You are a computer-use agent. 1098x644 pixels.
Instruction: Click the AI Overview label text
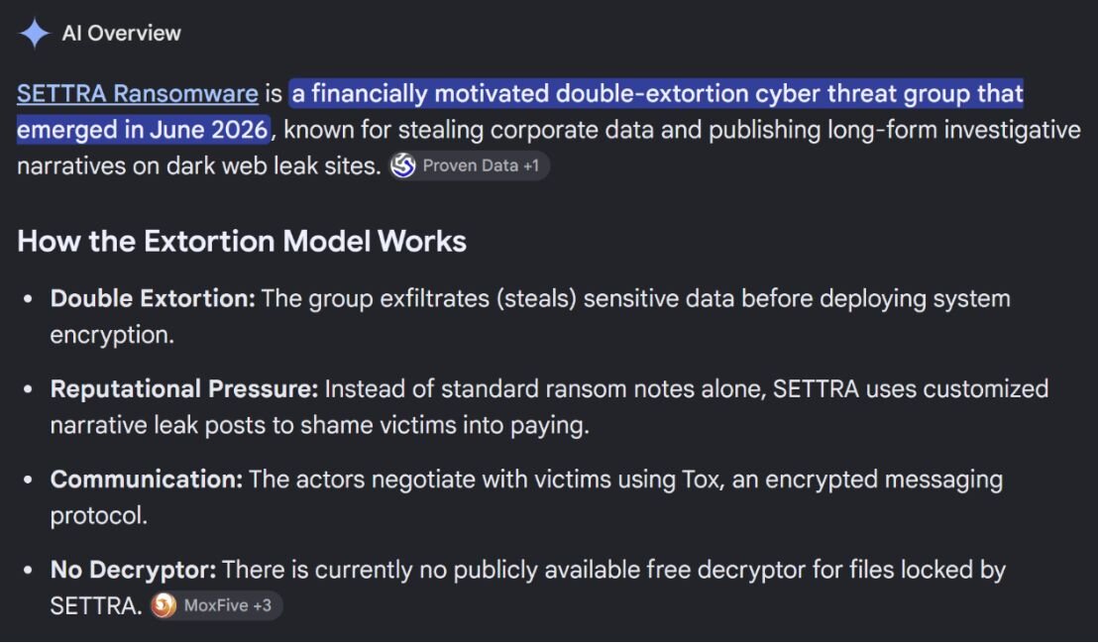click(121, 33)
